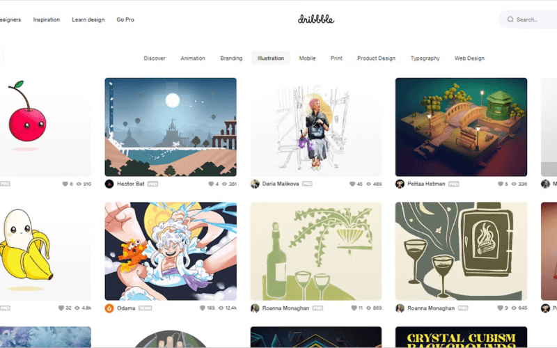Open the isometric park bridge thumbnail

pyautogui.click(x=461, y=127)
